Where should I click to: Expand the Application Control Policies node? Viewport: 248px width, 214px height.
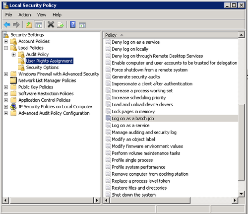[6, 100]
